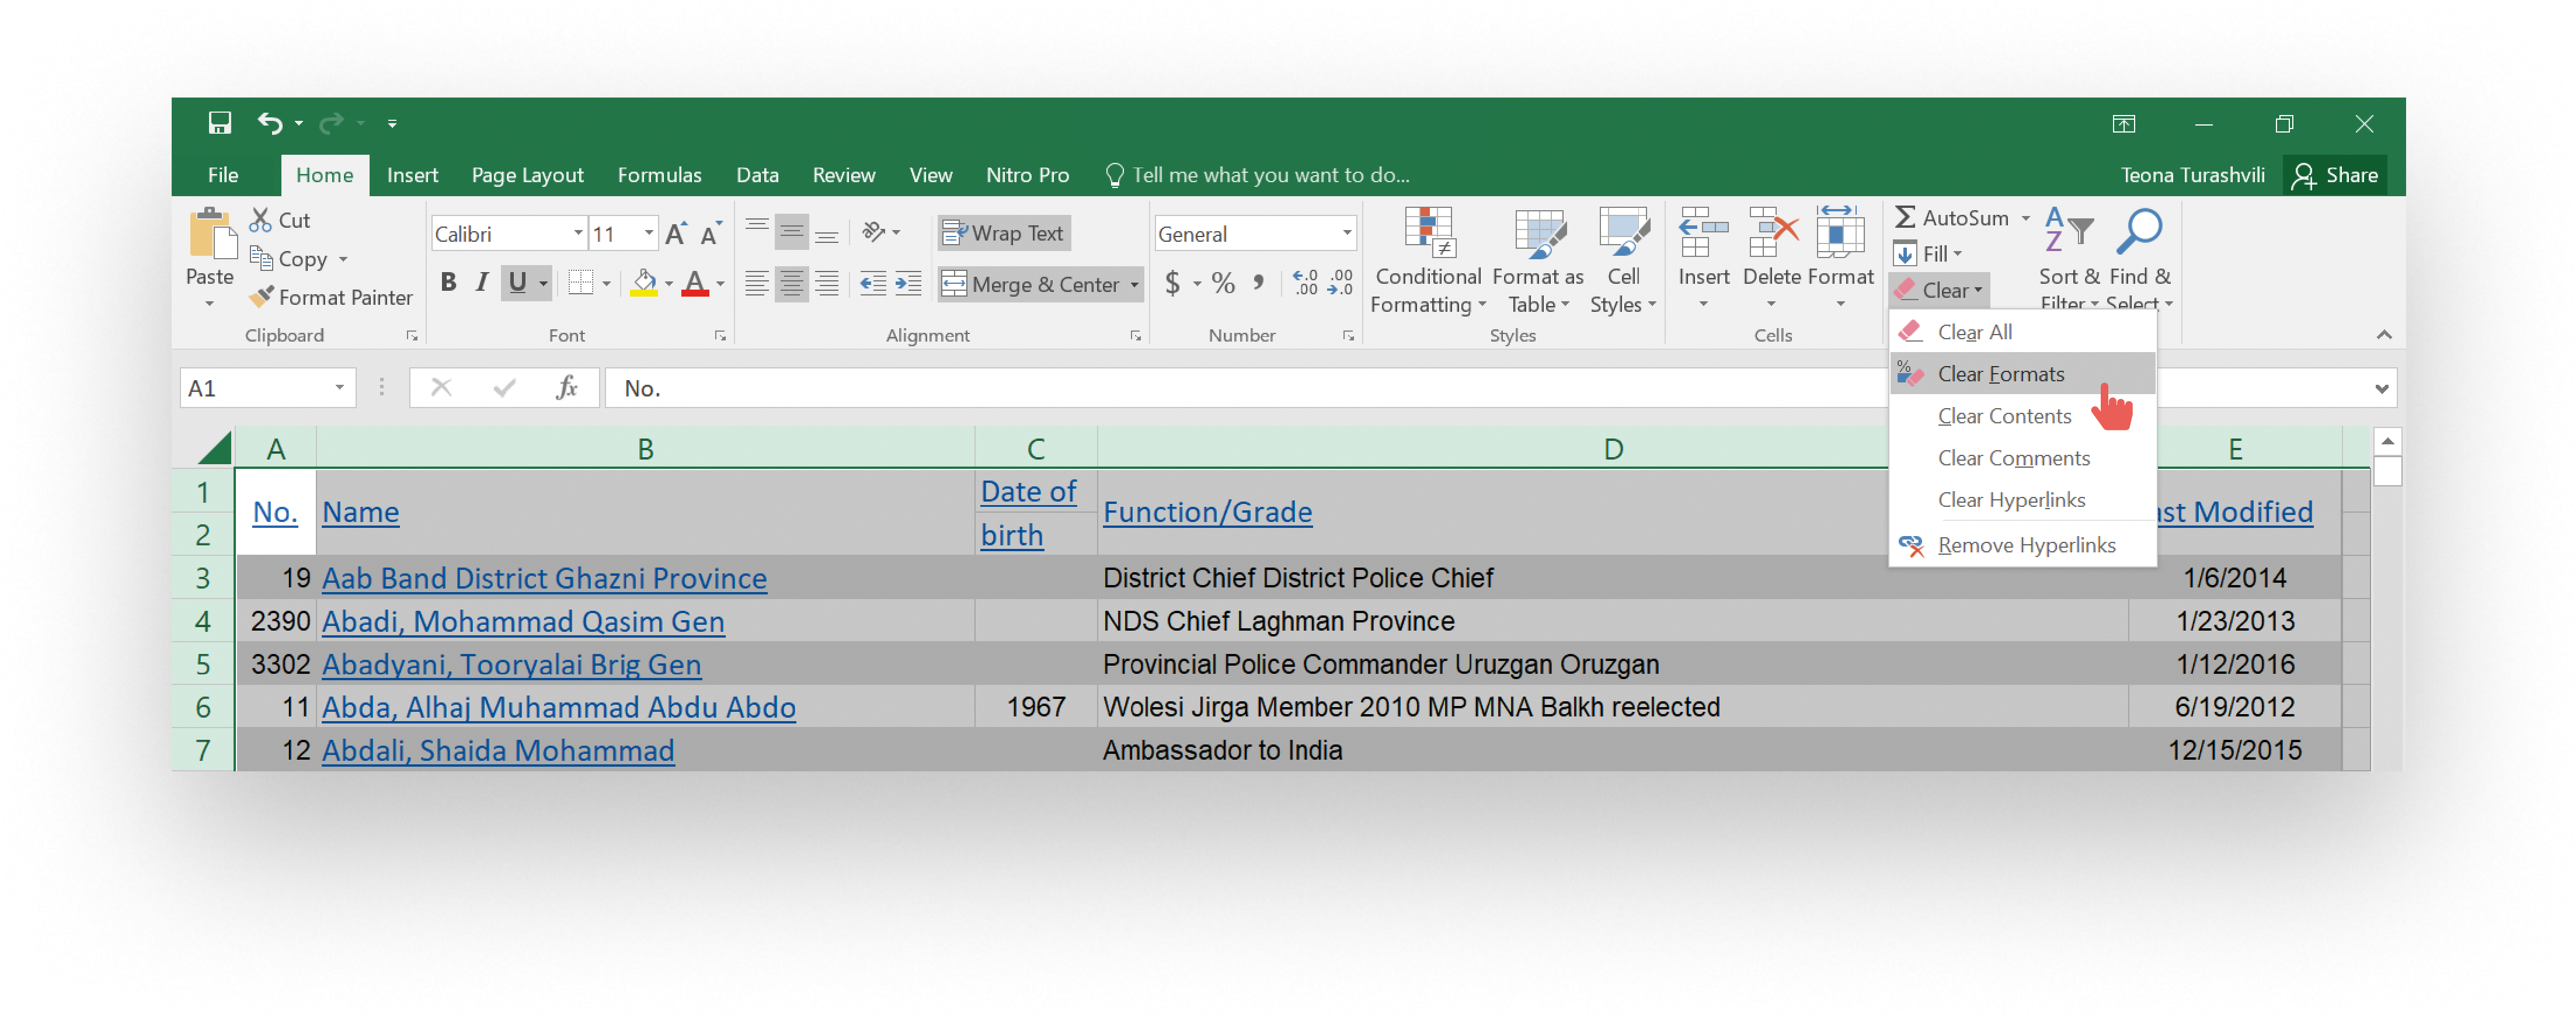
Task: Open Format as Table gallery
Action: 1537,260
